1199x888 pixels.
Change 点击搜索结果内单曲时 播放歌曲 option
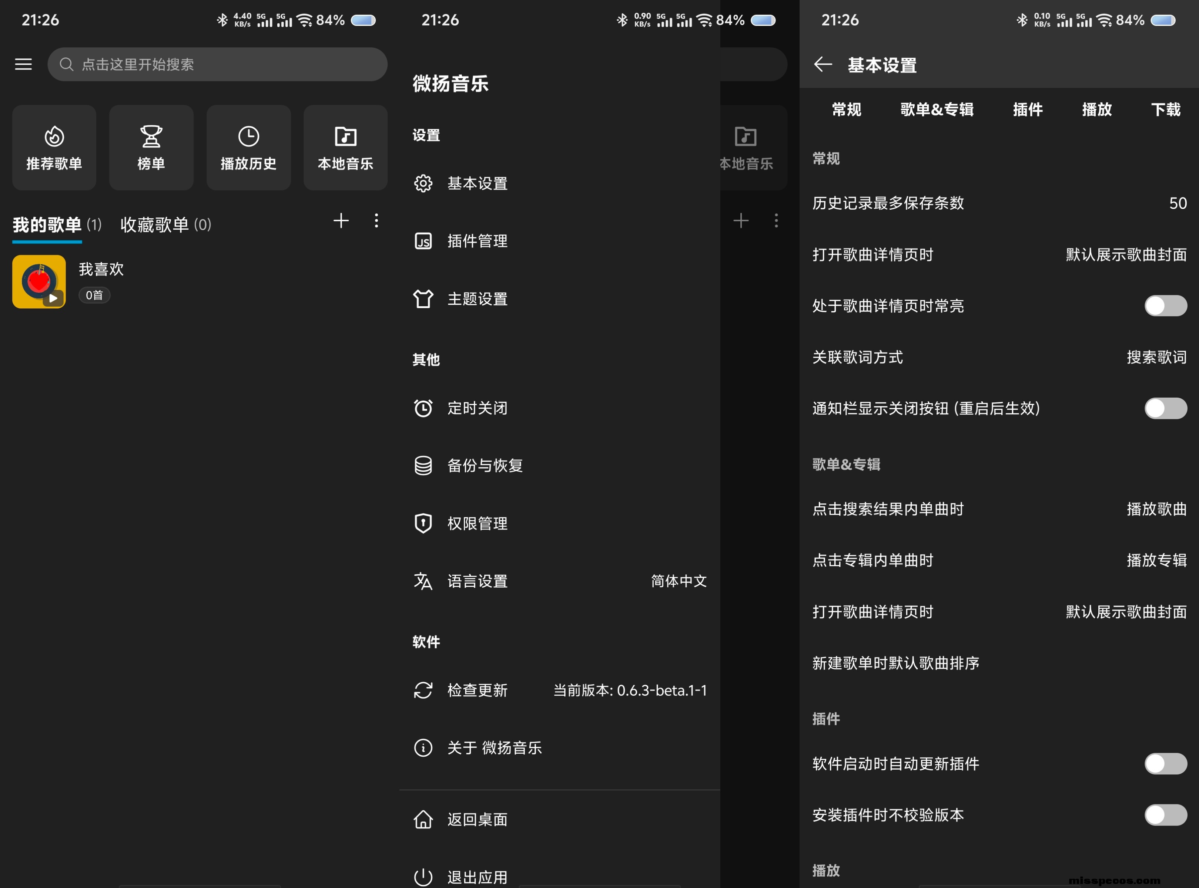(1156, 509)
